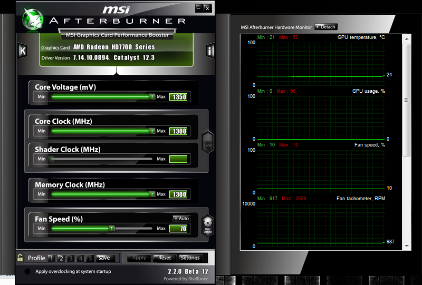Click the hardware monitor scroll down arrow
Image resolution: width=422 pixels, height=285 pixels.
pyautogui.click(x=407, y=246)
